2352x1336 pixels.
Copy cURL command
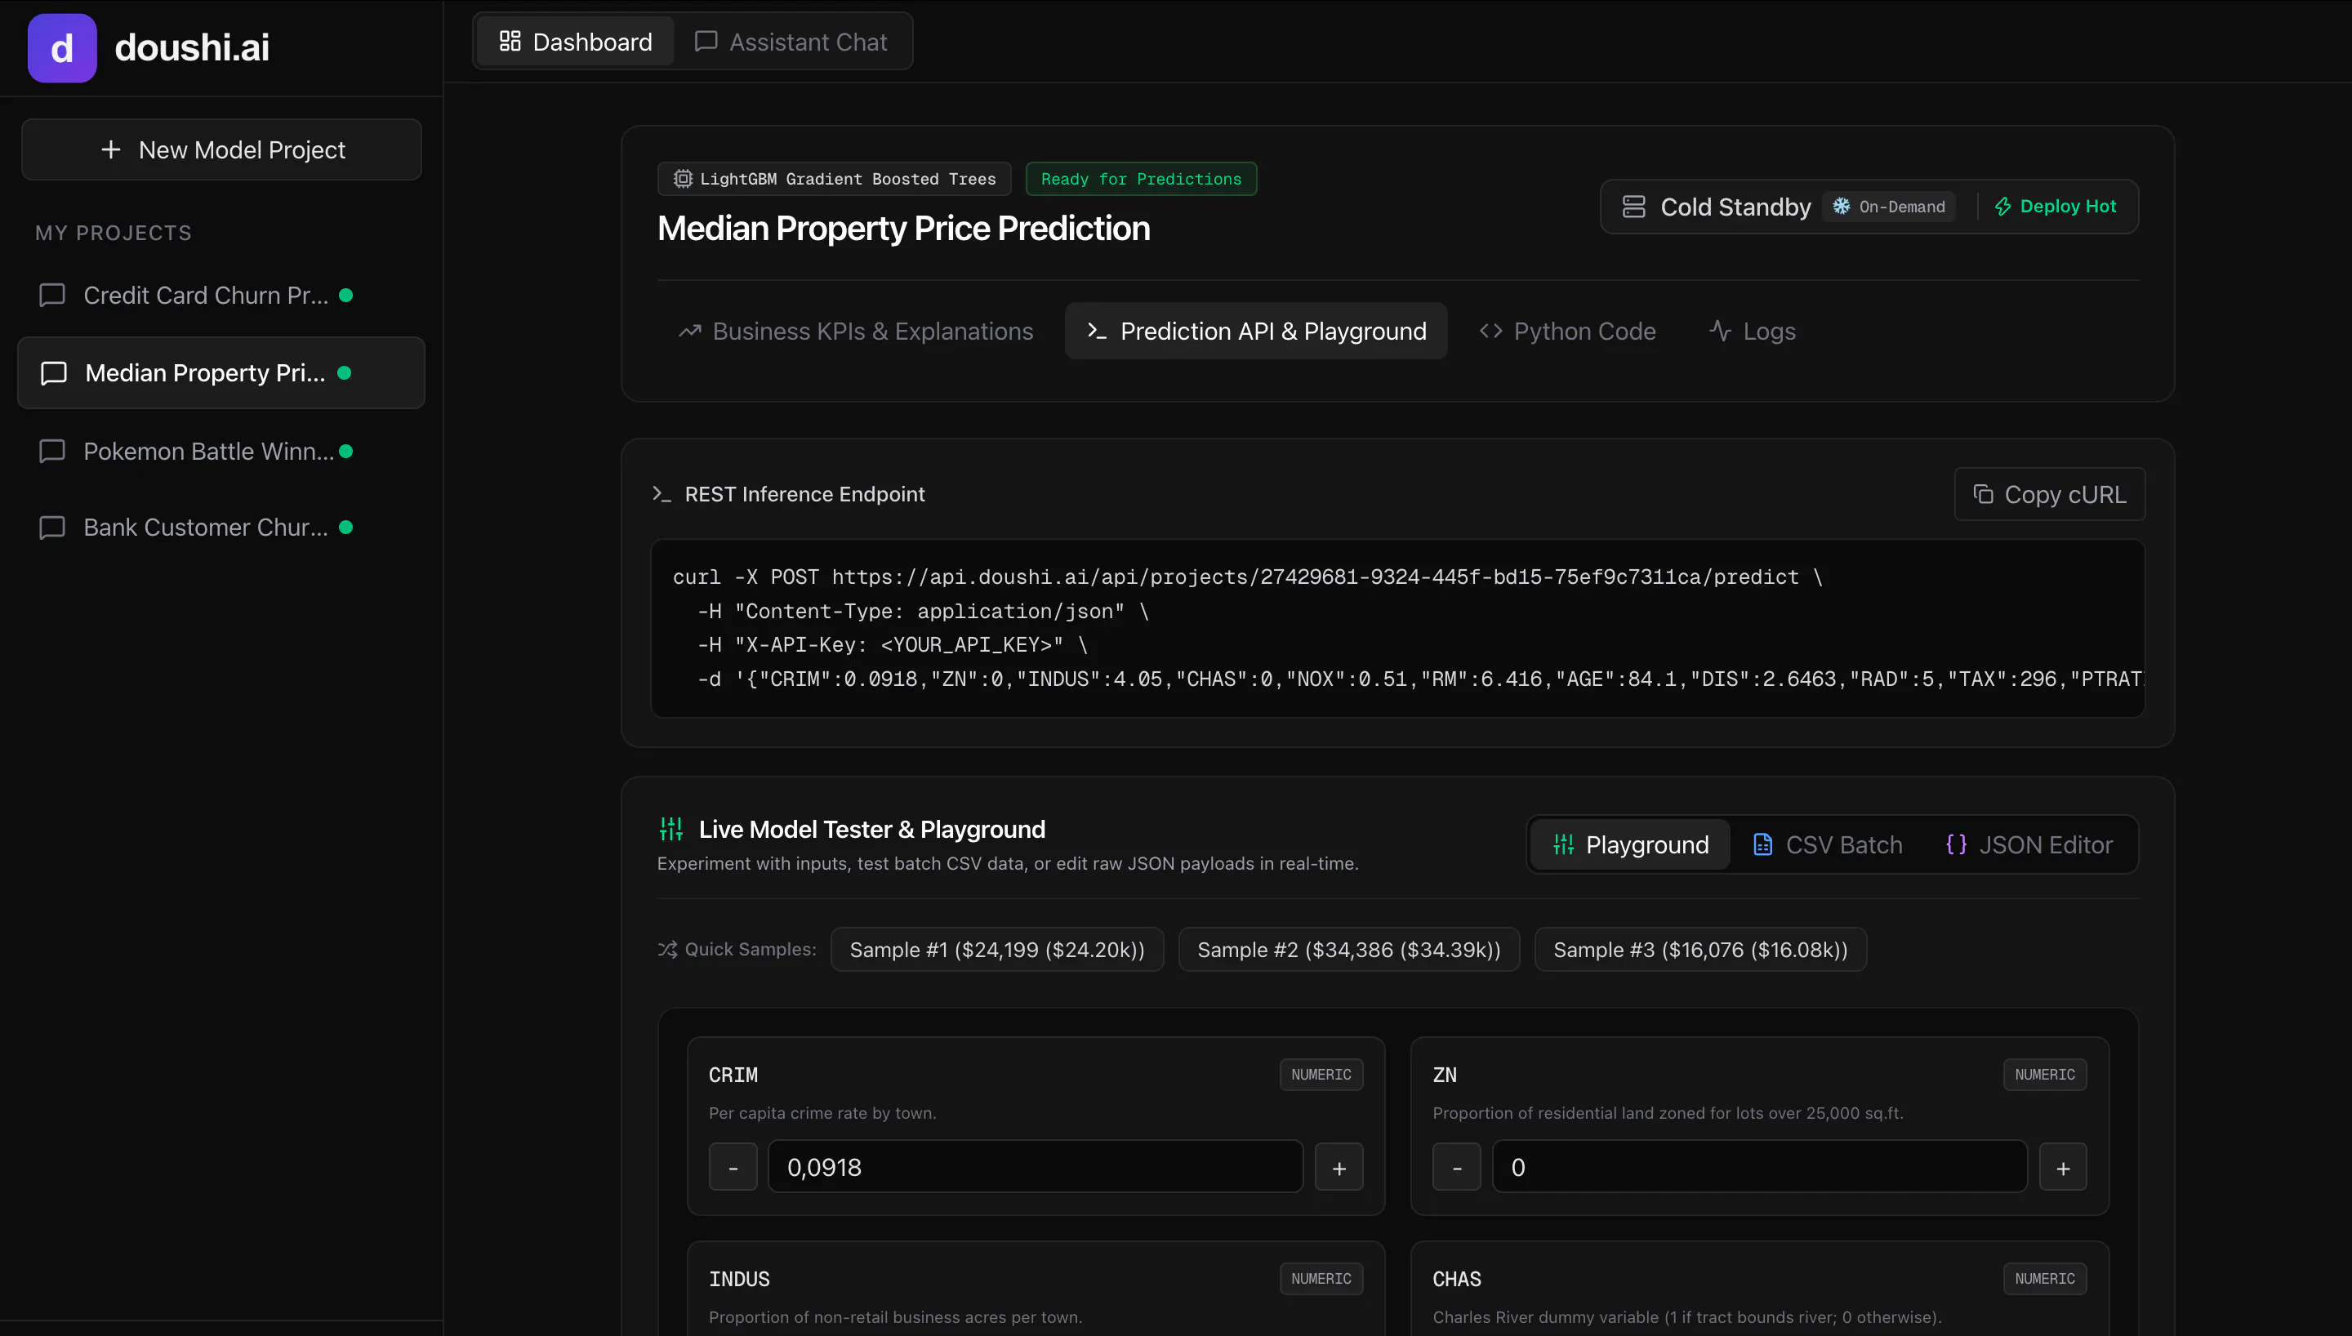tap(2049, 494)
